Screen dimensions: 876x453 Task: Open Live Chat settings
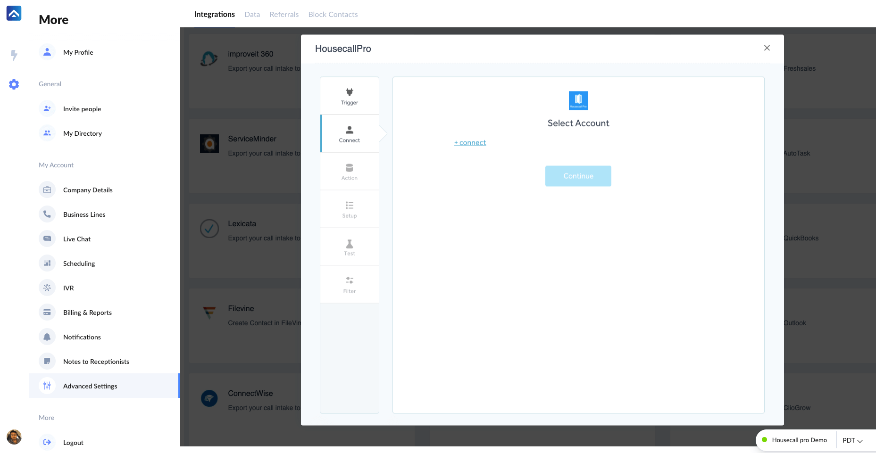(77, 239)
